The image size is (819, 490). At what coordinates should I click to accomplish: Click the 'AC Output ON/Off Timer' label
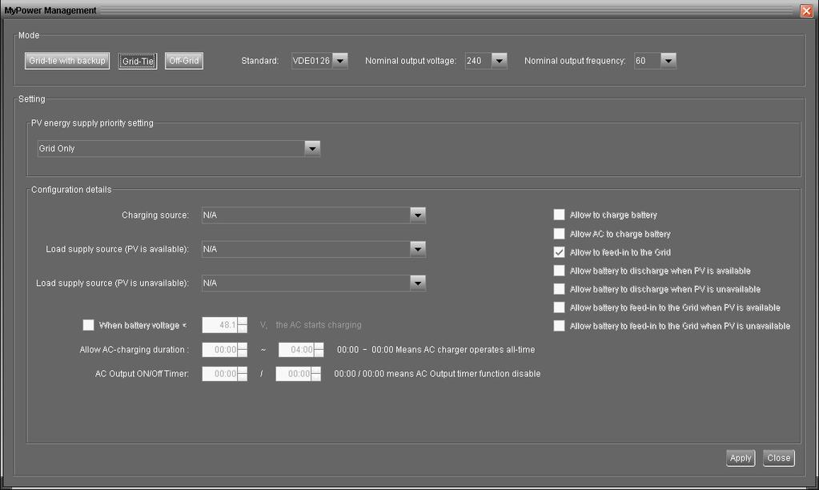click(x=142, y=374)
